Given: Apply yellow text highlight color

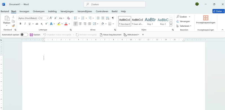Looking at the screenshot, I should click(59, 24).
